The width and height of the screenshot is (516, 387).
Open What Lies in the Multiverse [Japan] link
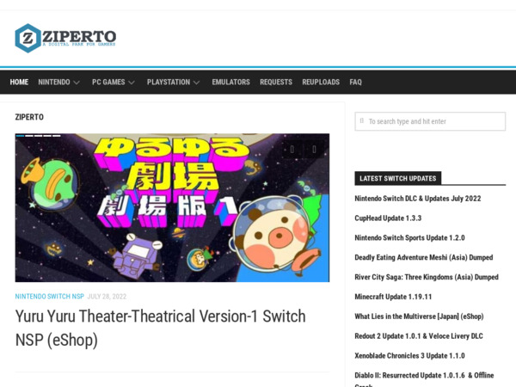click(419, 316)
